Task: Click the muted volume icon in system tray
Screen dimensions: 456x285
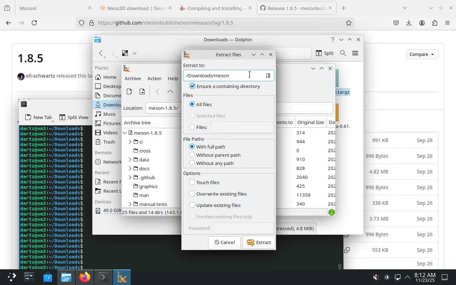Action: pyautogui.click(x=376, y=277)
